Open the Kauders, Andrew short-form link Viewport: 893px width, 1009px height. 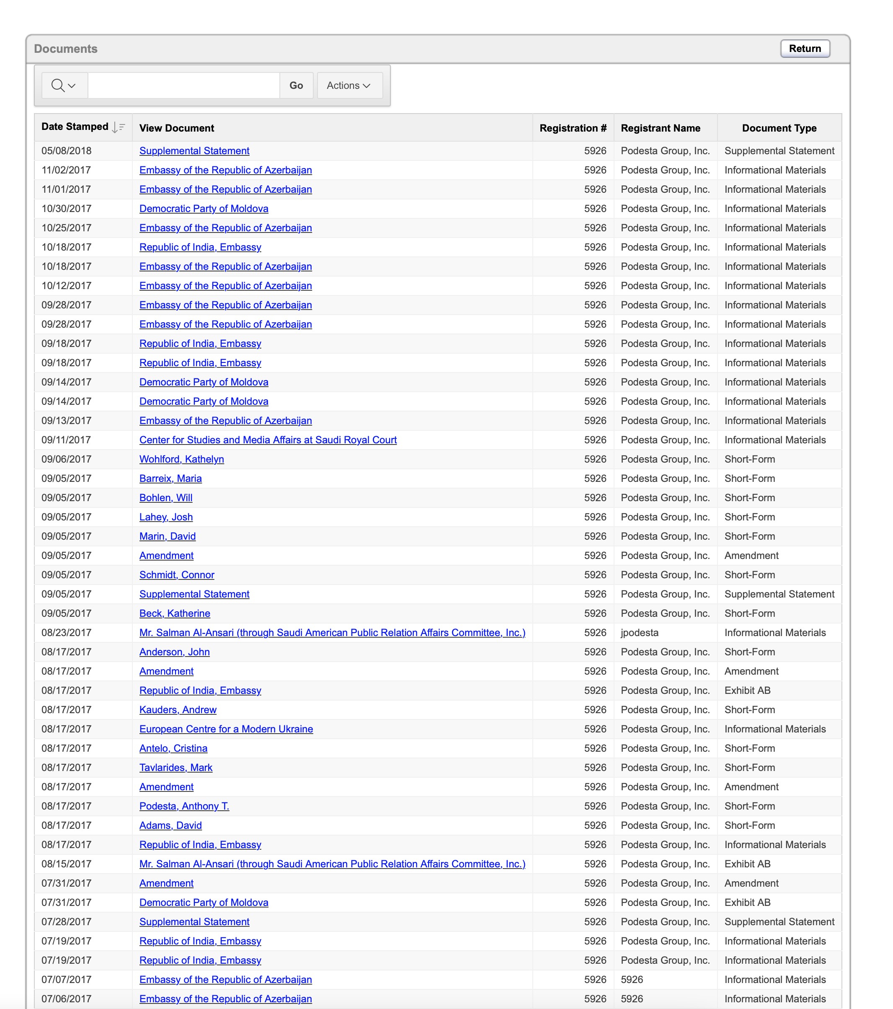(x=178, y=709)
